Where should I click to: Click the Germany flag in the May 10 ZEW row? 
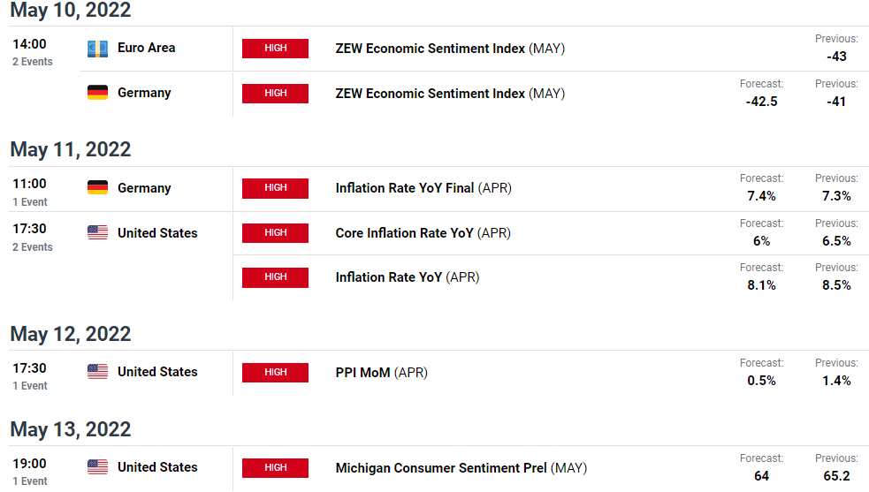coord(97,93)
